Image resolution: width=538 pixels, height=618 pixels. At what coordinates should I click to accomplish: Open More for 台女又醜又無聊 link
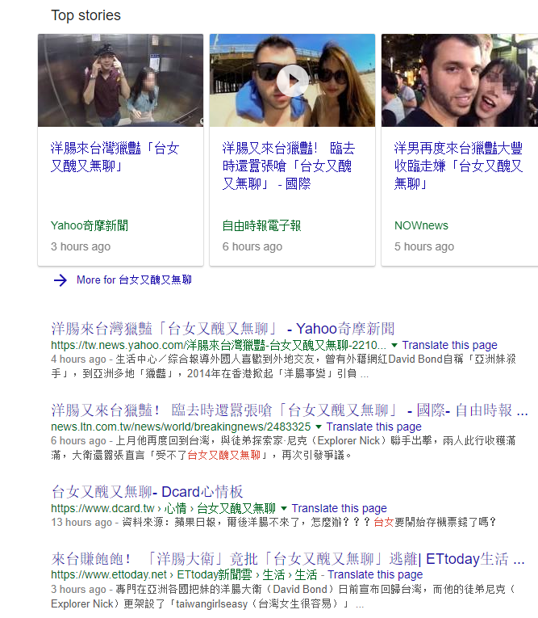[x=134, y=280]
